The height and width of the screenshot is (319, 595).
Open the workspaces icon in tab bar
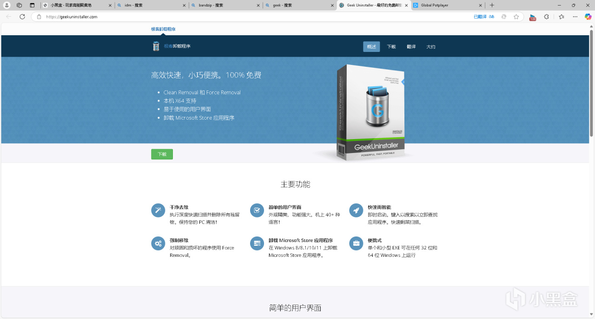(x=19, y=5)
